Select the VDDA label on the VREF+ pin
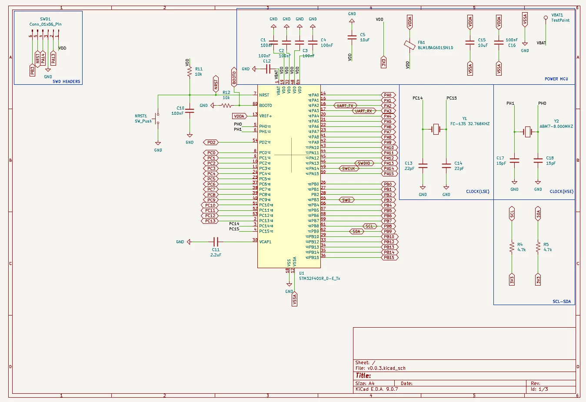The image size is (586, 402). pos(240,116)
